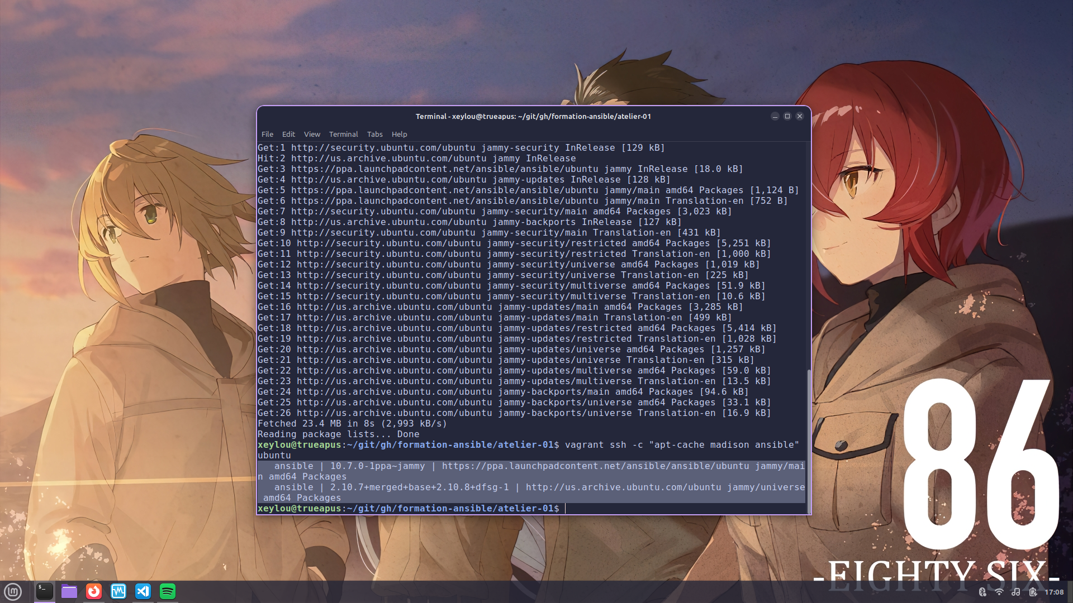
Task: Click the Get:10 jammy-security/restricted Packages line
Action: tap(514, 243)
